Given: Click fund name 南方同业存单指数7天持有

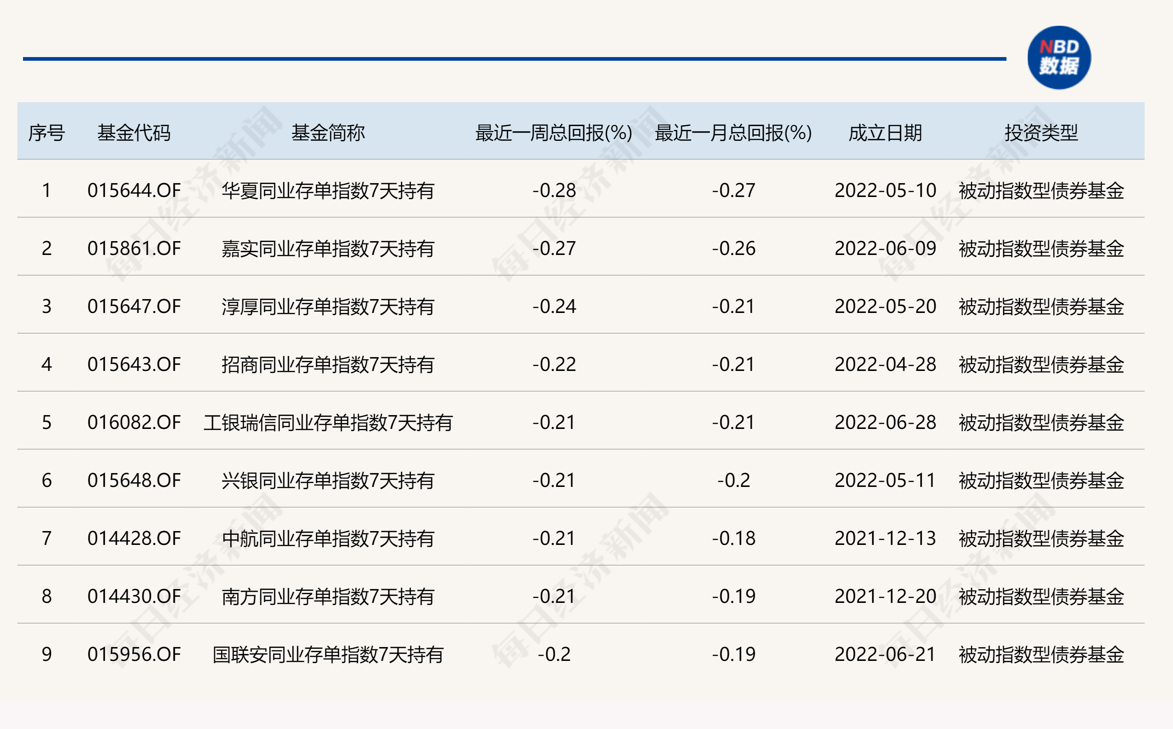Looking at the screenshot, I should 328,596.
